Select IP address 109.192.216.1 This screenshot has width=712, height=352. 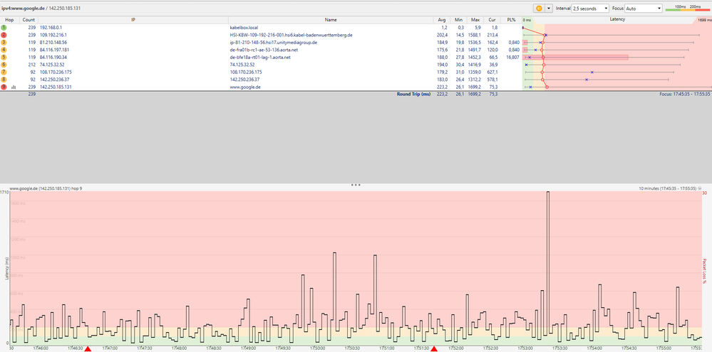pos(53,35)
